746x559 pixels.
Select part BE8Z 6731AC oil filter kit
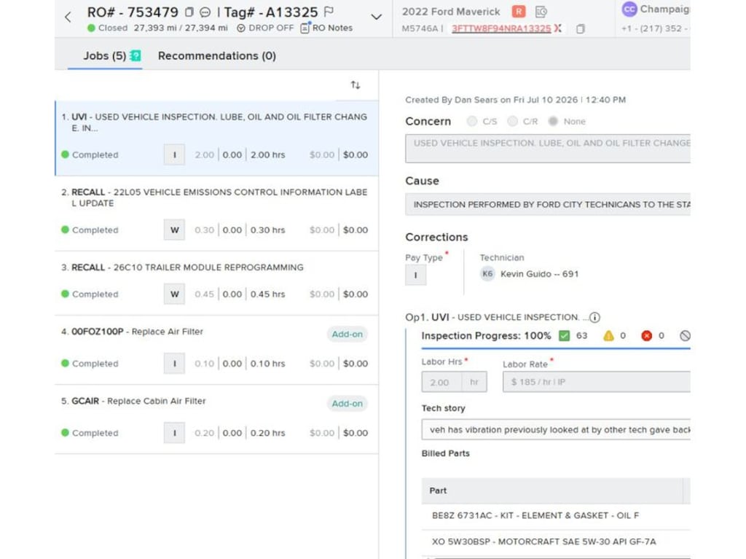(556, 516)
